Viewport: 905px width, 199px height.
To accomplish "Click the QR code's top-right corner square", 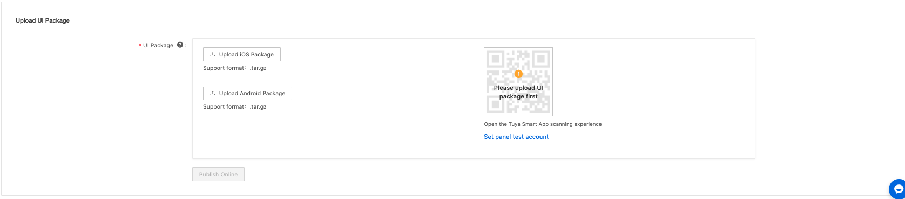I will pos(541,59).
